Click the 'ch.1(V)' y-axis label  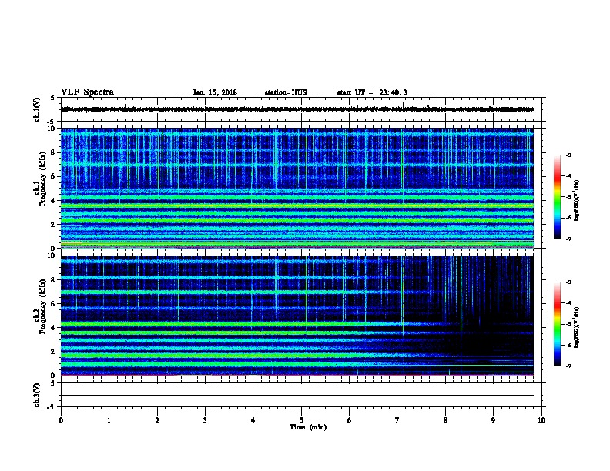pos(37,109)
